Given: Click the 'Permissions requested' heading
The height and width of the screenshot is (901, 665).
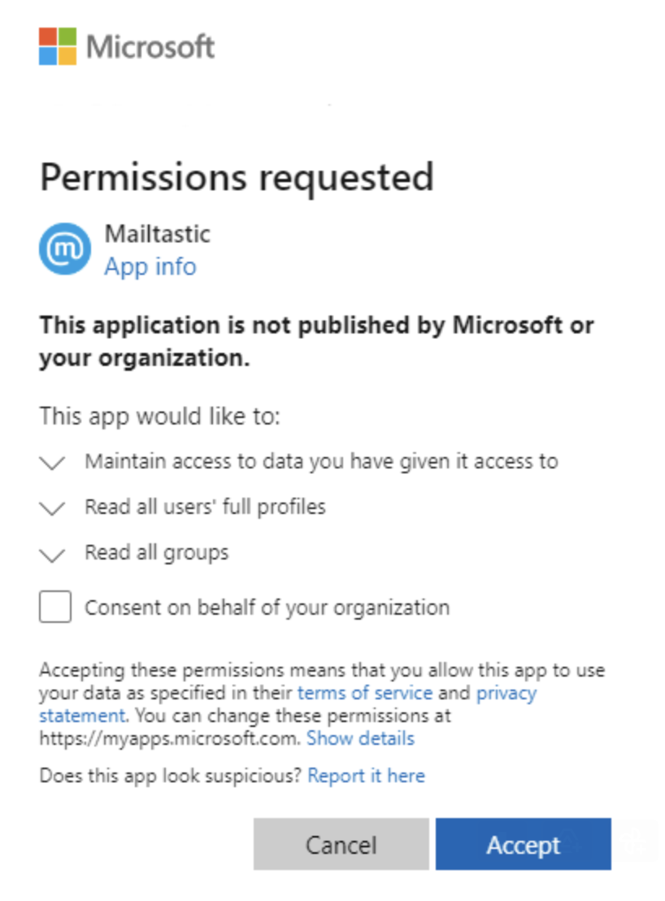Looking at the screenshot, I should pyautogui.click(x=237, y=176).
